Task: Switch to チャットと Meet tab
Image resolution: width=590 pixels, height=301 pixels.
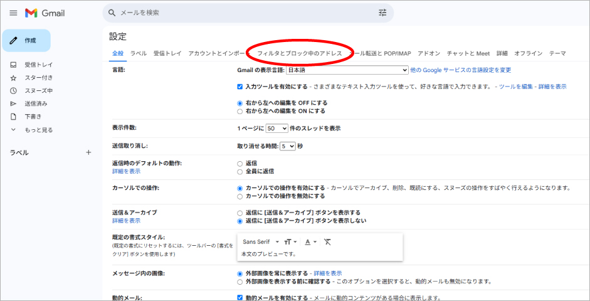Action: pos(468,53)
